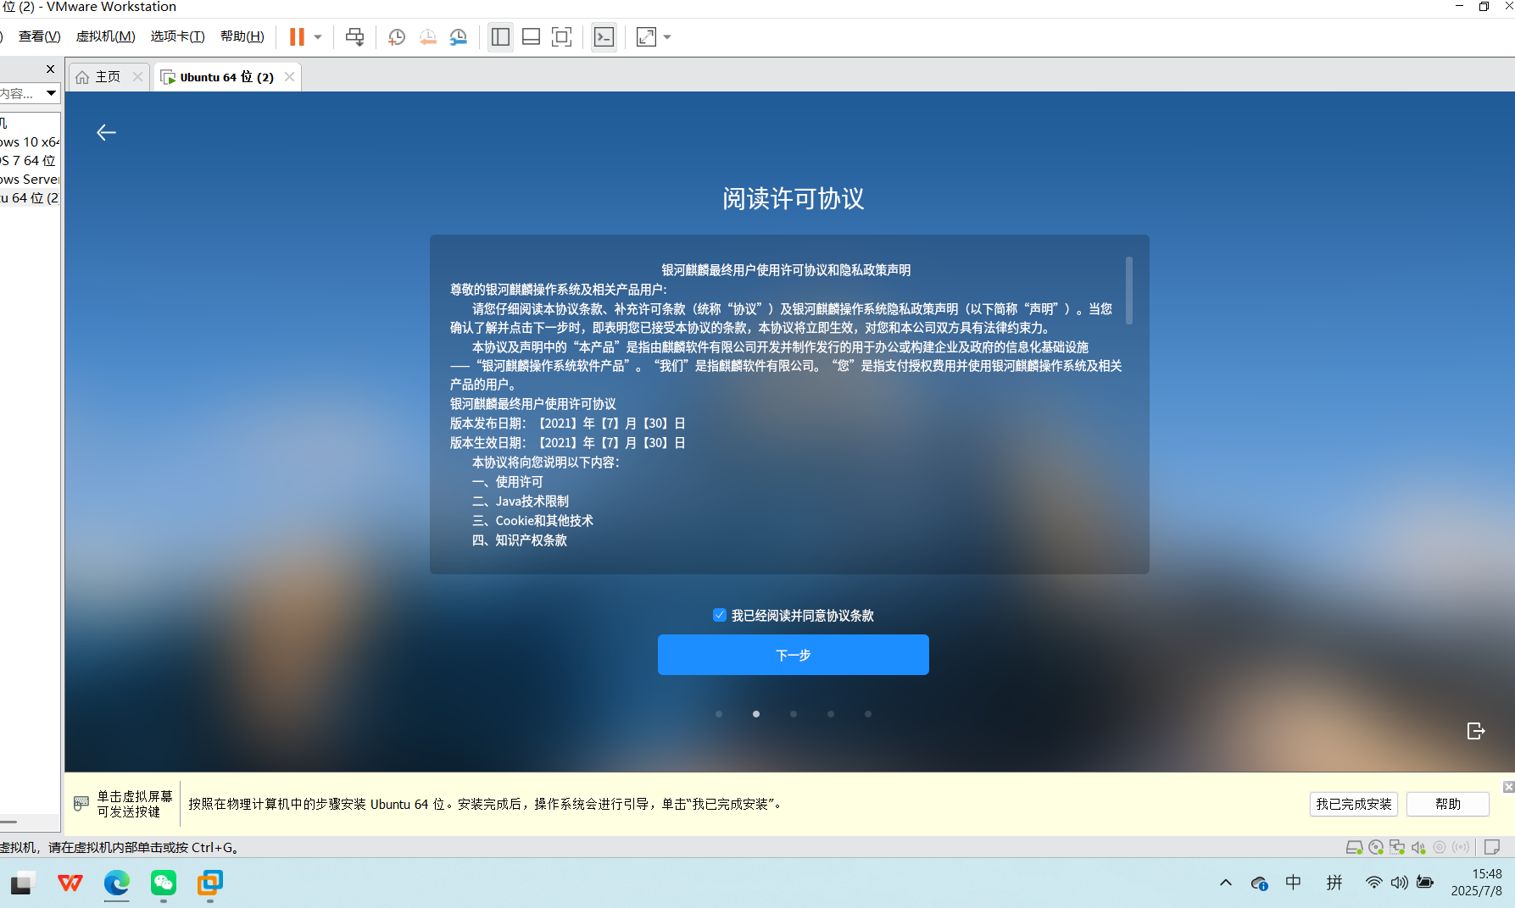Open the 查看(V) menu
Image resolution: width=1515 pixels, height=908 pixels.
click(40, 36)
